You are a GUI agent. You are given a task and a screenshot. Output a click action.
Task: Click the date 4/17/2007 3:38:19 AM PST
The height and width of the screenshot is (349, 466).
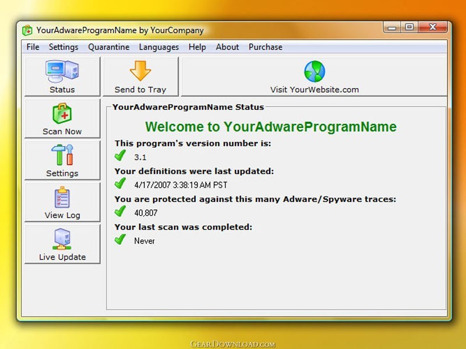(x=181, y=185)
